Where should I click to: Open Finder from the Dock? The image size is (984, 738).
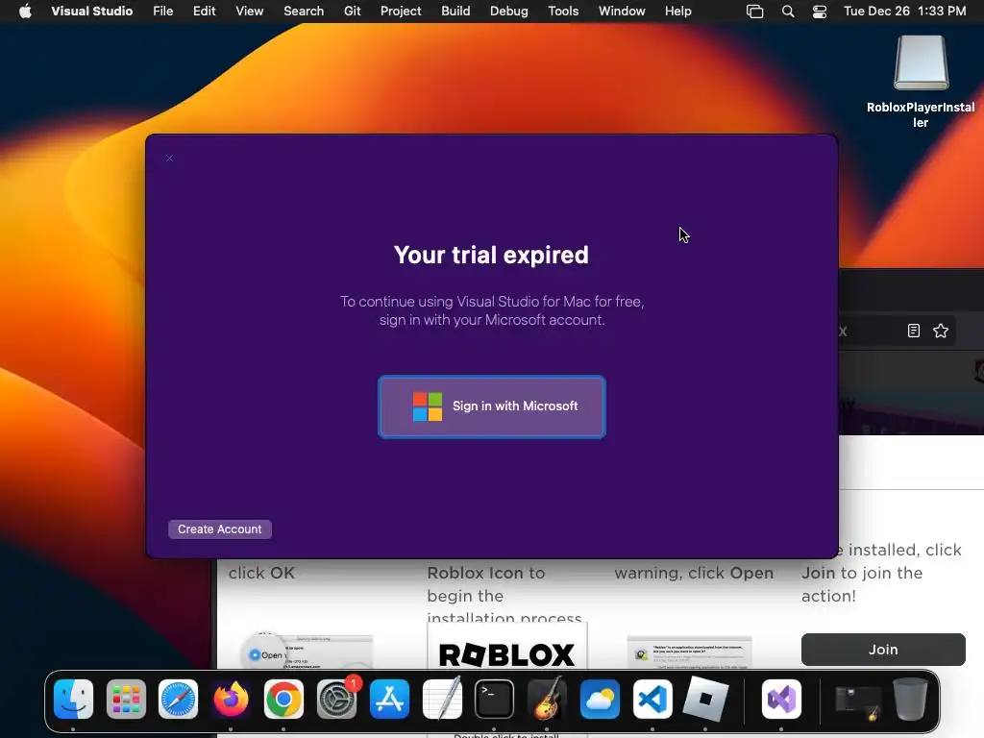coord(73,700)
